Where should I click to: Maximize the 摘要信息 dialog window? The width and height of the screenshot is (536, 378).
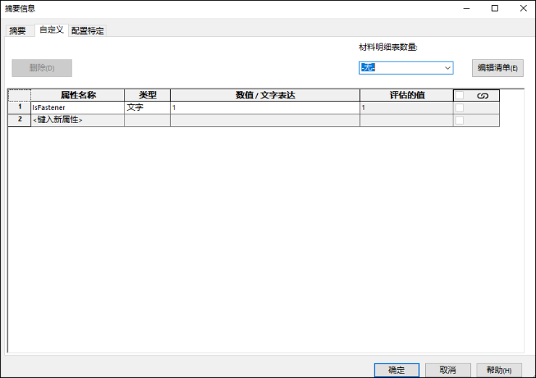tap(494, 9)
